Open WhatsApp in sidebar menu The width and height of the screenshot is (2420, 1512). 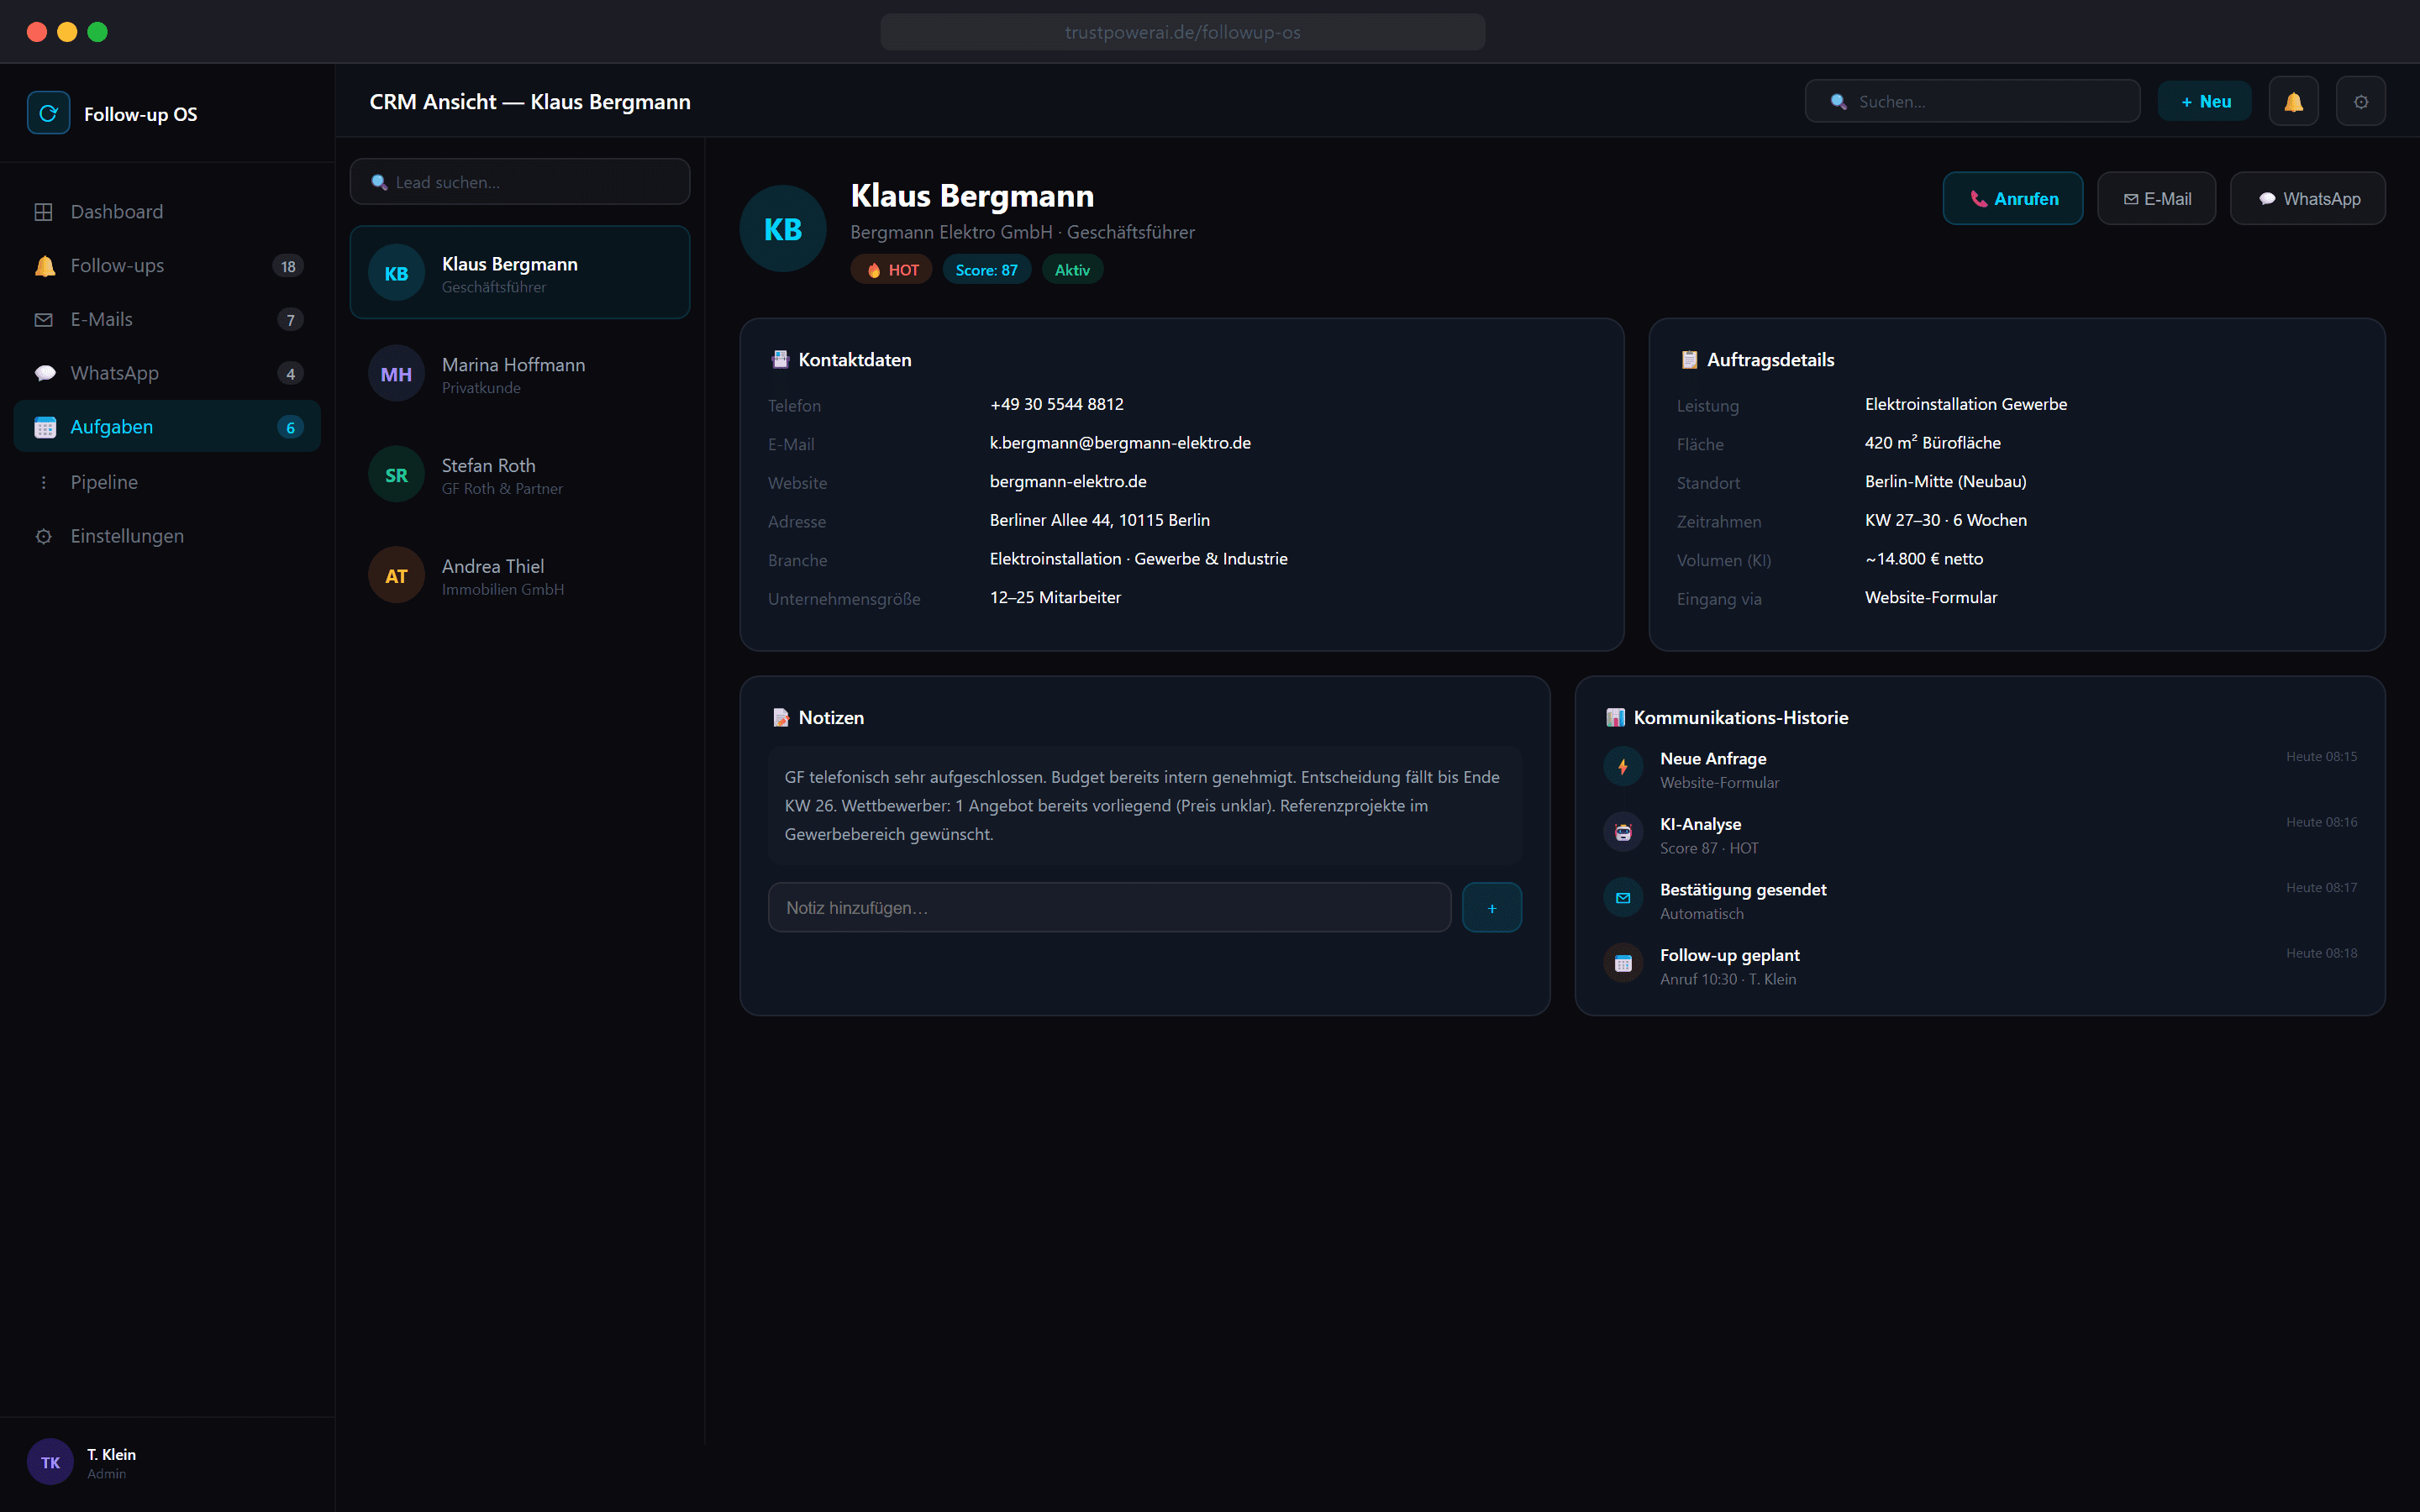[x=167, y=373]
